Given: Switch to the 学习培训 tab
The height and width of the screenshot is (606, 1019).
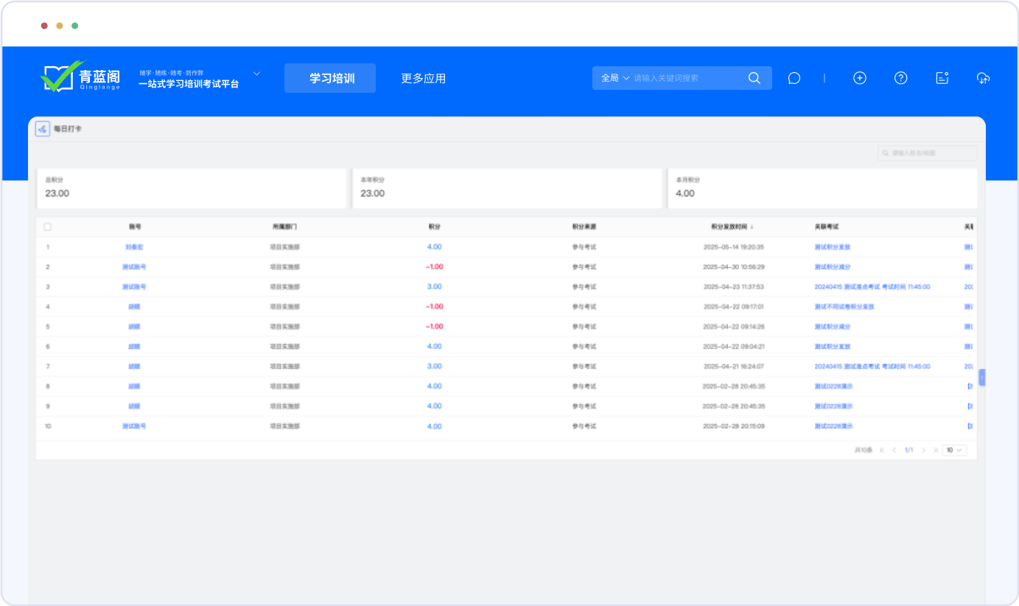Looking at the screenshot, I should click(330, 78).
